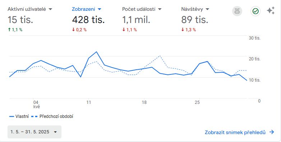Open the date range selector 1. 5. – 31. 5. 2025

[x=34, y=132]
